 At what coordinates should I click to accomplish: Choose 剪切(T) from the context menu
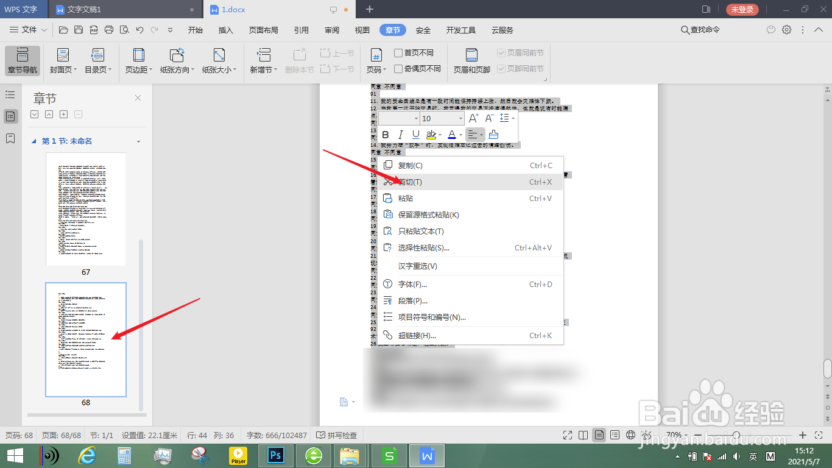pos(470,182)
